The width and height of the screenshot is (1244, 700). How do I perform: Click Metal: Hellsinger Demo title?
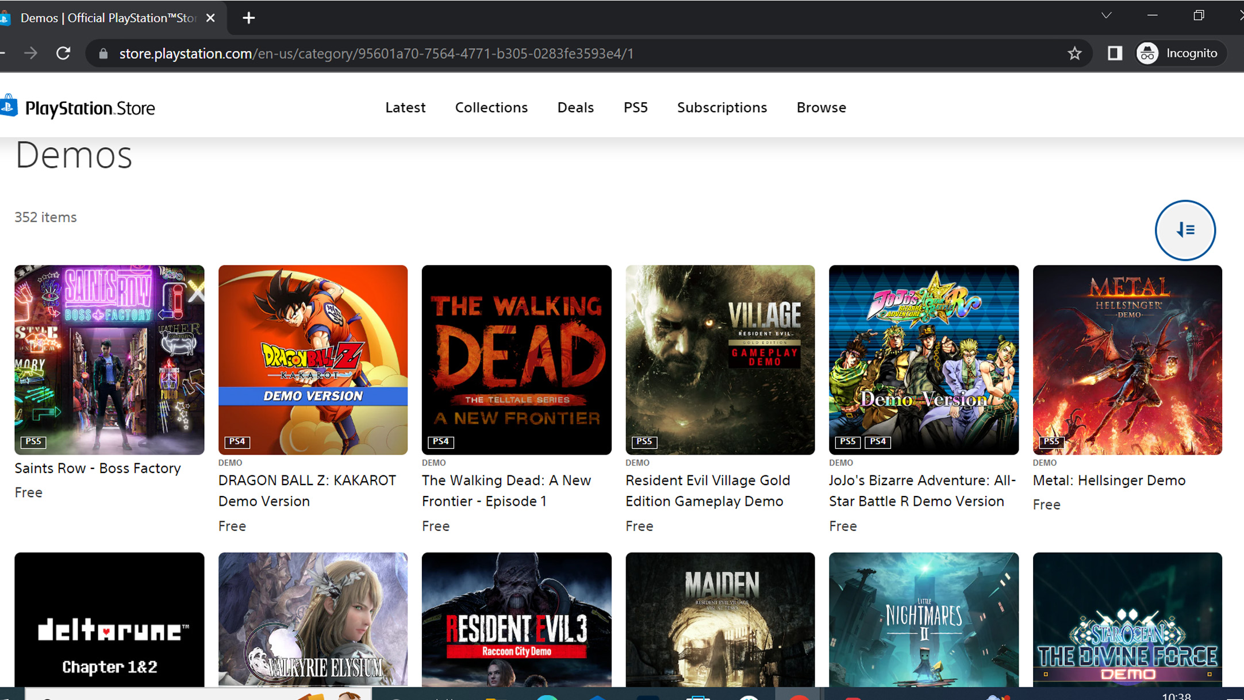point(1109,480)
